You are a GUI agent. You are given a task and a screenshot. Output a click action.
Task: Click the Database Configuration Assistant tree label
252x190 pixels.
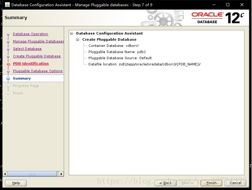(109, 33)
